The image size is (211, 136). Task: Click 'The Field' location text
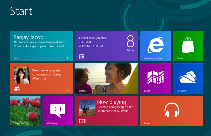point(85,42)
